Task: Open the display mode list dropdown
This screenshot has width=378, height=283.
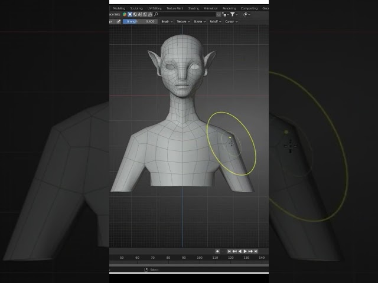Action: pyautogui.click(x=226, y=15)
